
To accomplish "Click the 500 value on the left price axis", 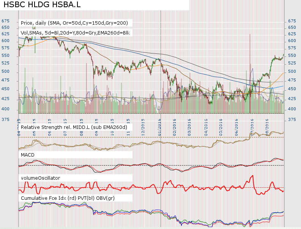I will [5, 71].
